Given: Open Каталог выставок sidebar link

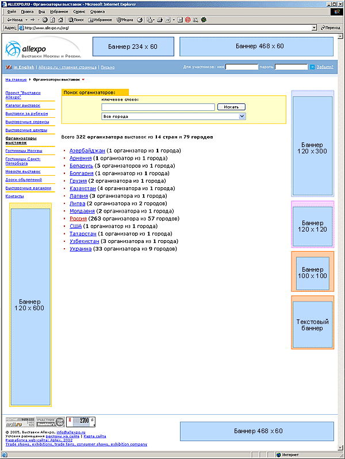Looking at the screenshot, I should (23, 105).
